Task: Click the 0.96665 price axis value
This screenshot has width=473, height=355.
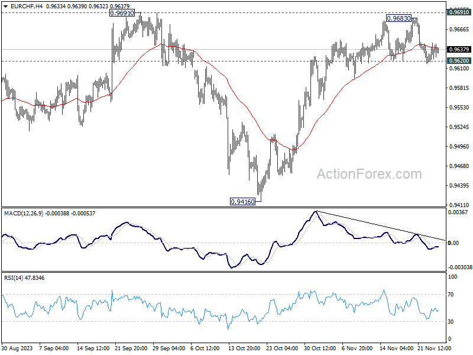Action: click(x=459, y=29)
